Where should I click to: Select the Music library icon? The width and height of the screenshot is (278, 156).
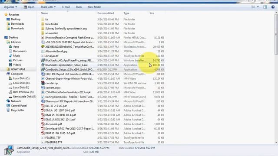point(10,55)
